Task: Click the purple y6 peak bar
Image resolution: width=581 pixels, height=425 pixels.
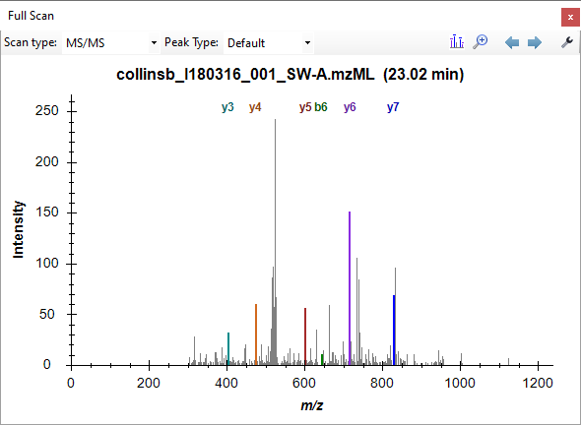Action: 350,288
